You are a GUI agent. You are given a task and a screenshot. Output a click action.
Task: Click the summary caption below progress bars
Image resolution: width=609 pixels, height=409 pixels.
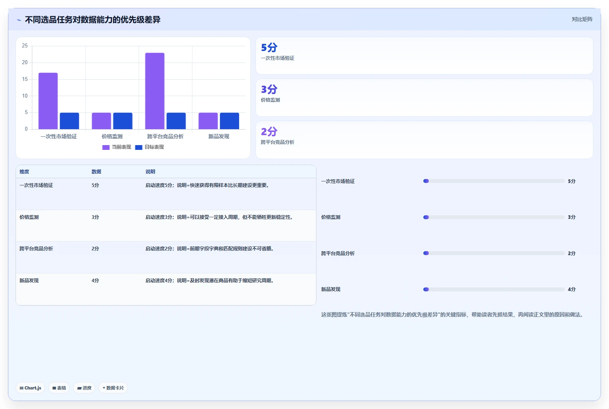point(453,315)
